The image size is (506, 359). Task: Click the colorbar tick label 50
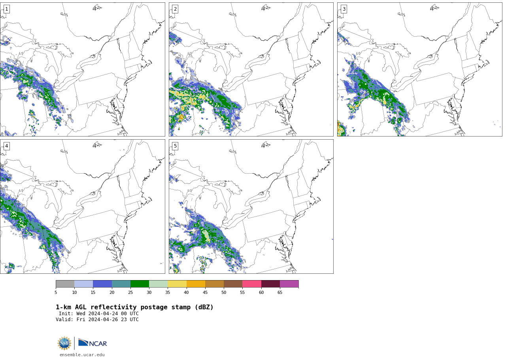click(x=224, y=292)
